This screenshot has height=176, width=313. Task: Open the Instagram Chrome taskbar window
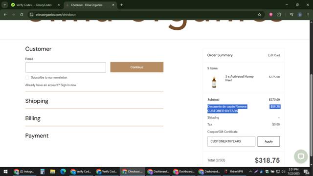click(x=24, y=172)
